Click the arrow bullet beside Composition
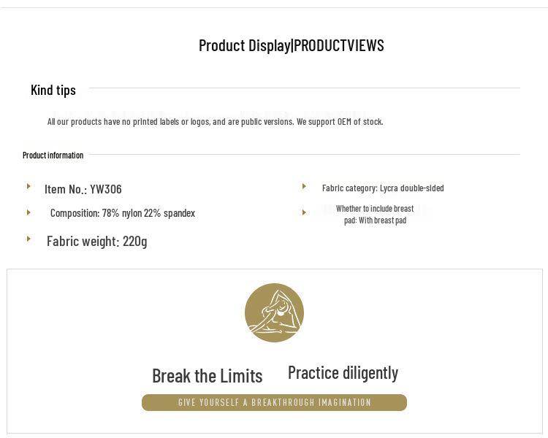548x438 pixels. (x=28, y=212)
